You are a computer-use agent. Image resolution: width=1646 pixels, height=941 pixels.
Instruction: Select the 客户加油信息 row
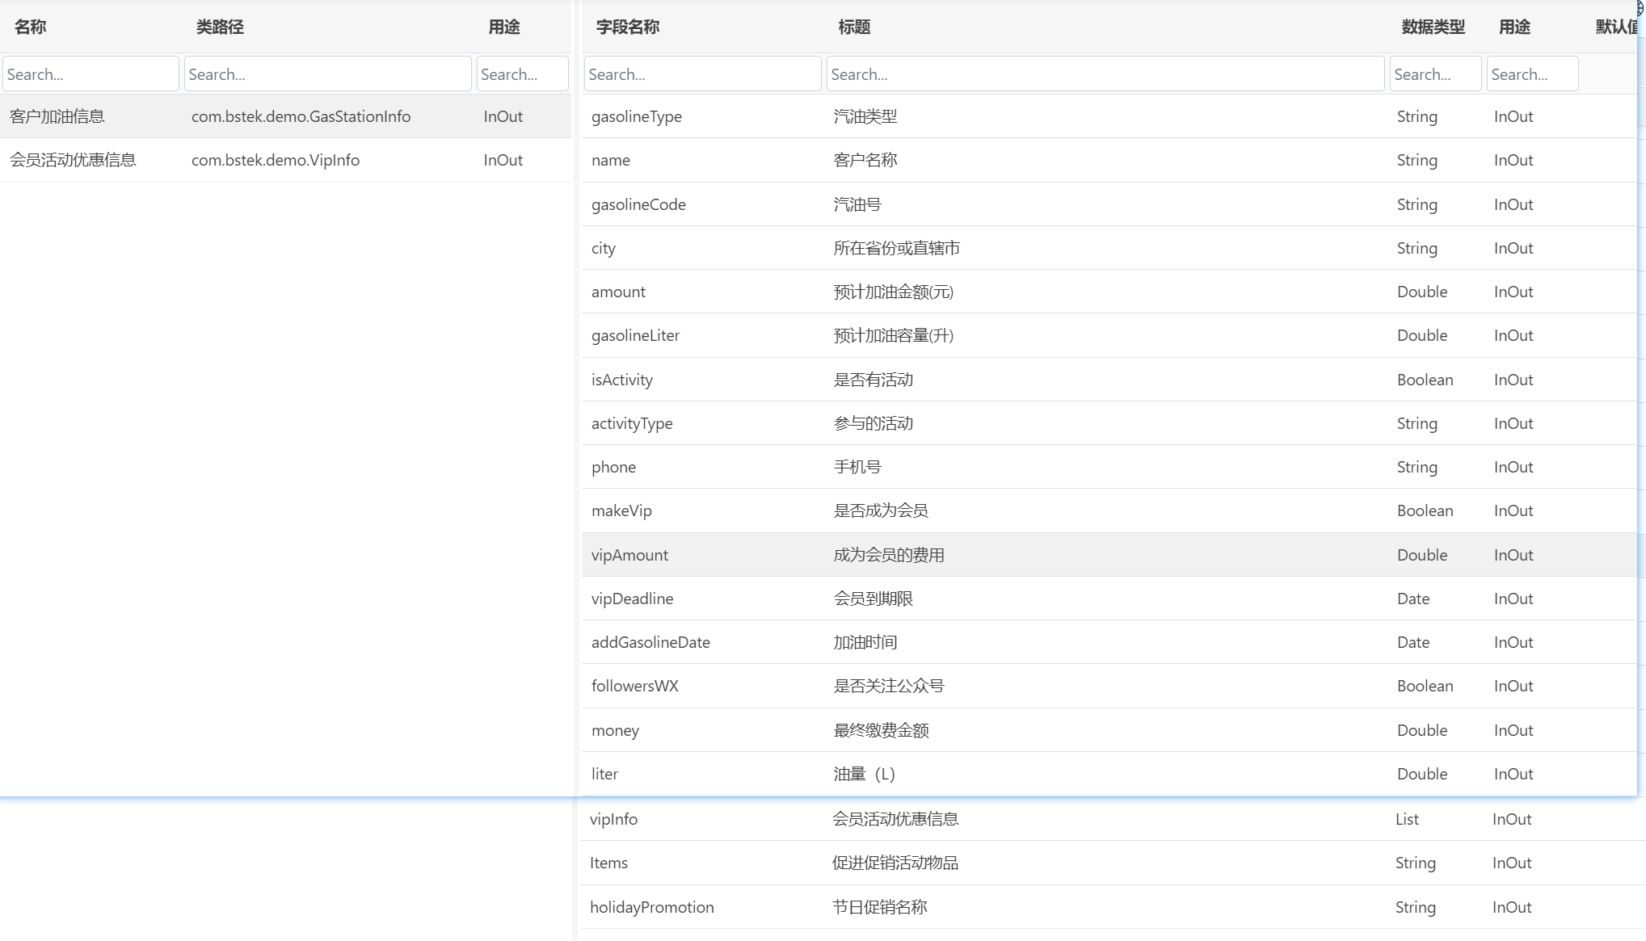[x=57, y=116]
